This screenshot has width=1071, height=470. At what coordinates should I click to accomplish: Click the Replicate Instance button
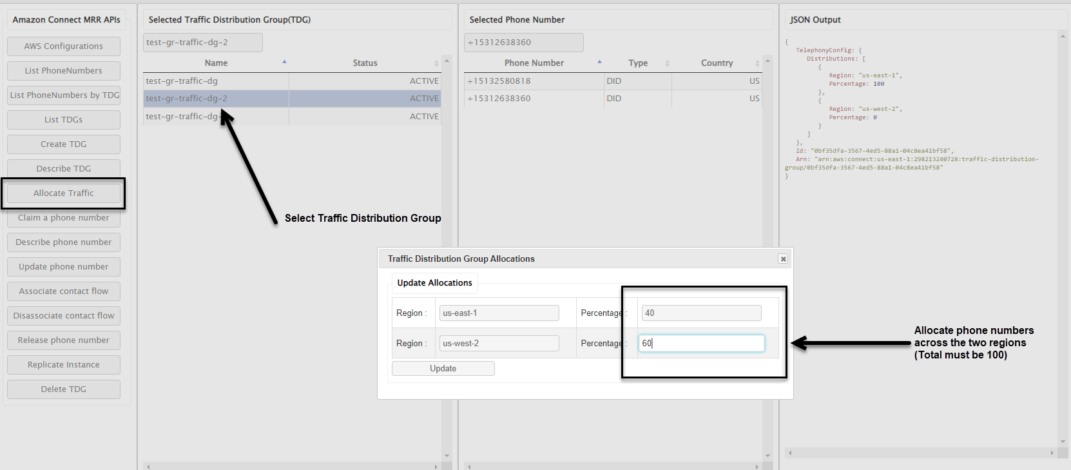64,365
